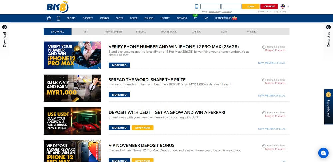
Task: Open the three-dot more options menu
Action: tap(288, 6)
